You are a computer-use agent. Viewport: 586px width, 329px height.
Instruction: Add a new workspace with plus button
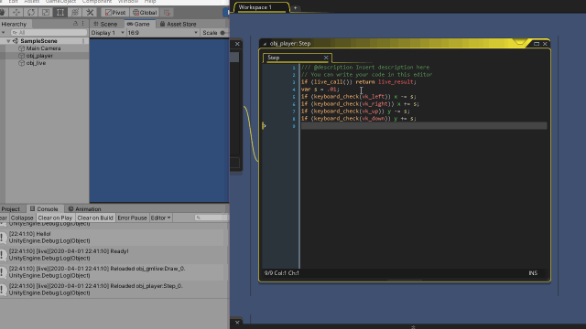tap(295, 7)
